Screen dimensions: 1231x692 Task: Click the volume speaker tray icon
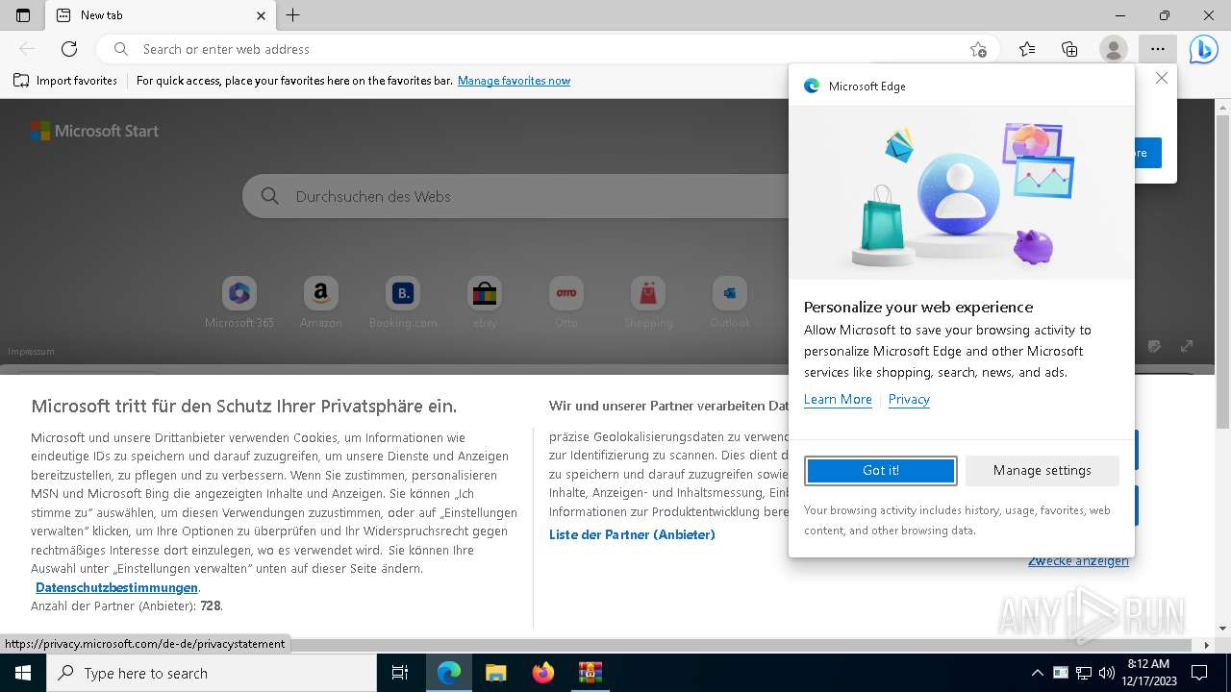[x=1107, y=673]
